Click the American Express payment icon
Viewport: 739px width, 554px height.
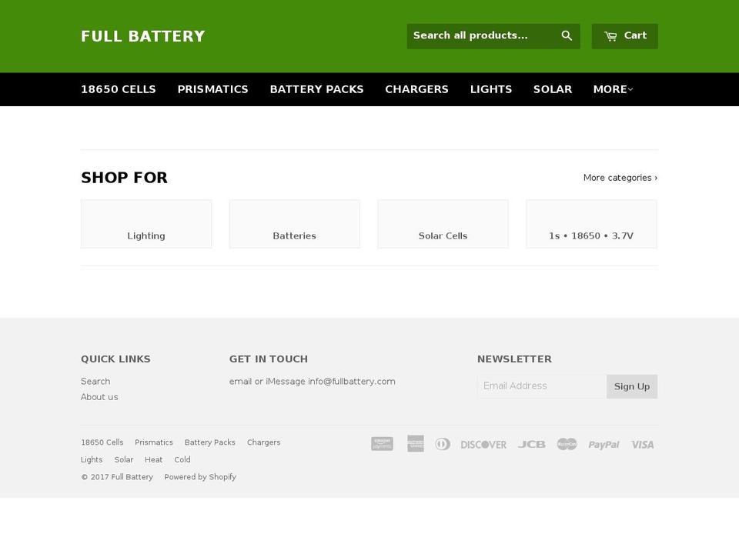[x=416, y=444]
